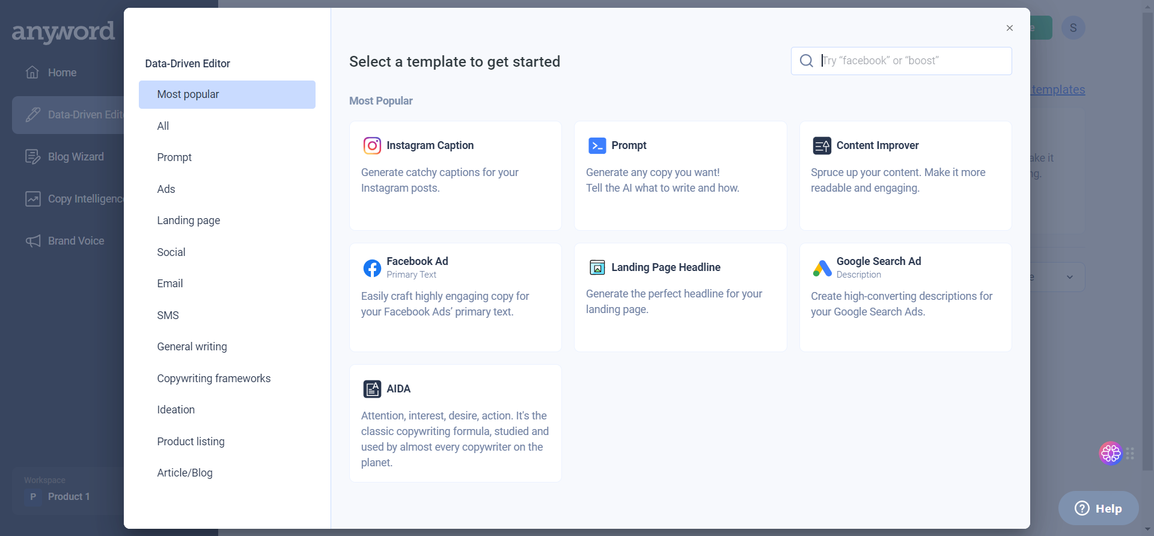Open the Prompt template card title
This screenshot has height=536, width=1154.
[629, 145]
